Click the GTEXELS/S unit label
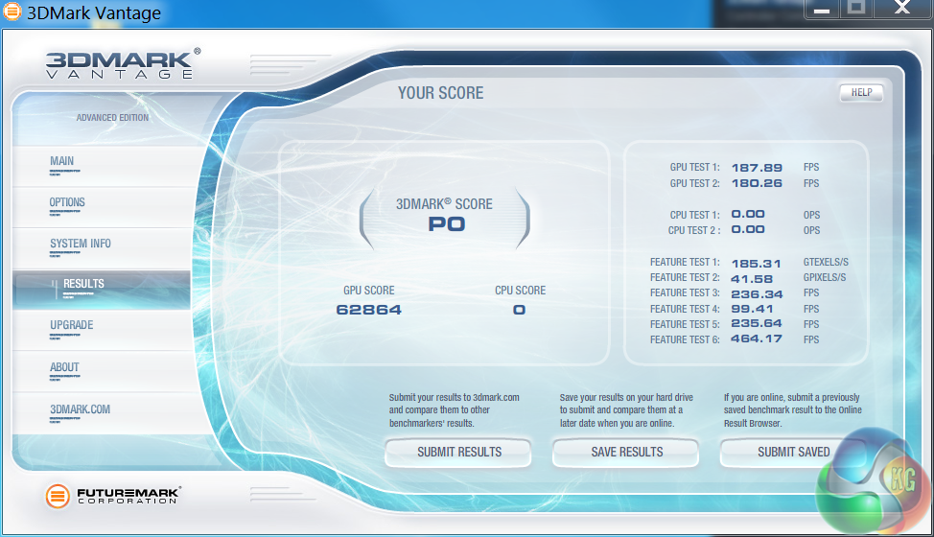The image size is (934, 537). (826, 262)
